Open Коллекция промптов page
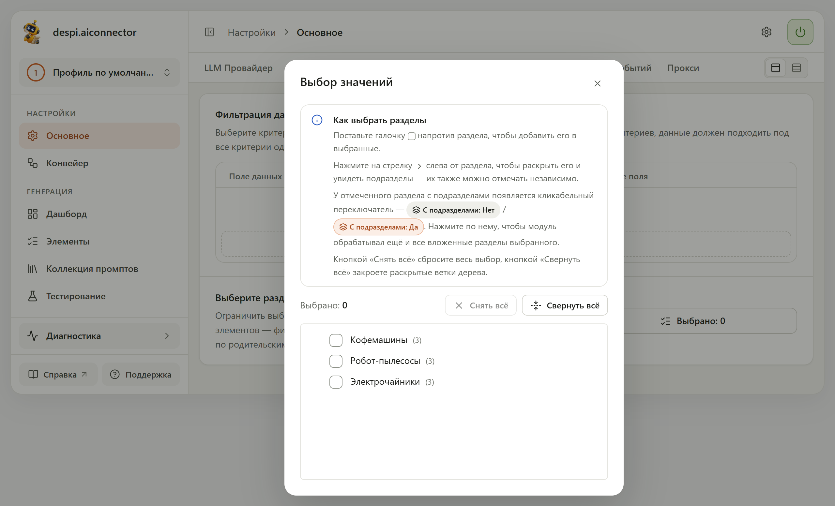Image resolution: width=835 pixels, height=506 pixels. [99, 269]
